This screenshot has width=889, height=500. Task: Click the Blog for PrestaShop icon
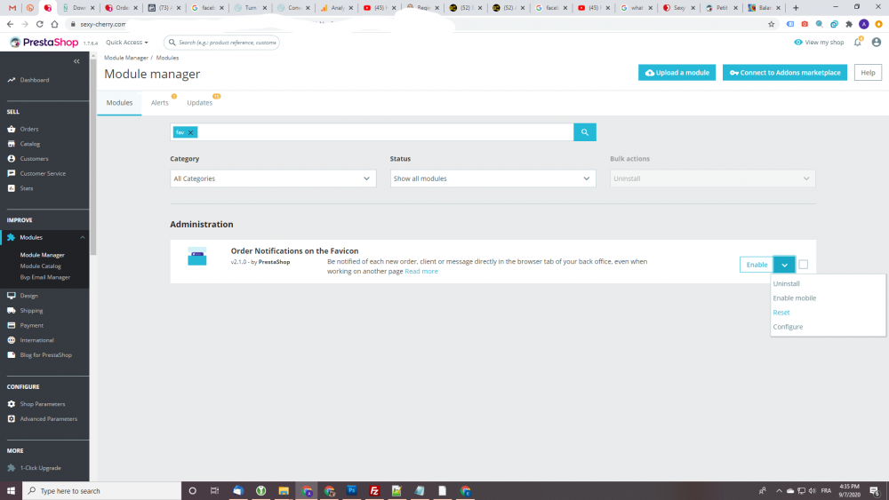point(12,354)
